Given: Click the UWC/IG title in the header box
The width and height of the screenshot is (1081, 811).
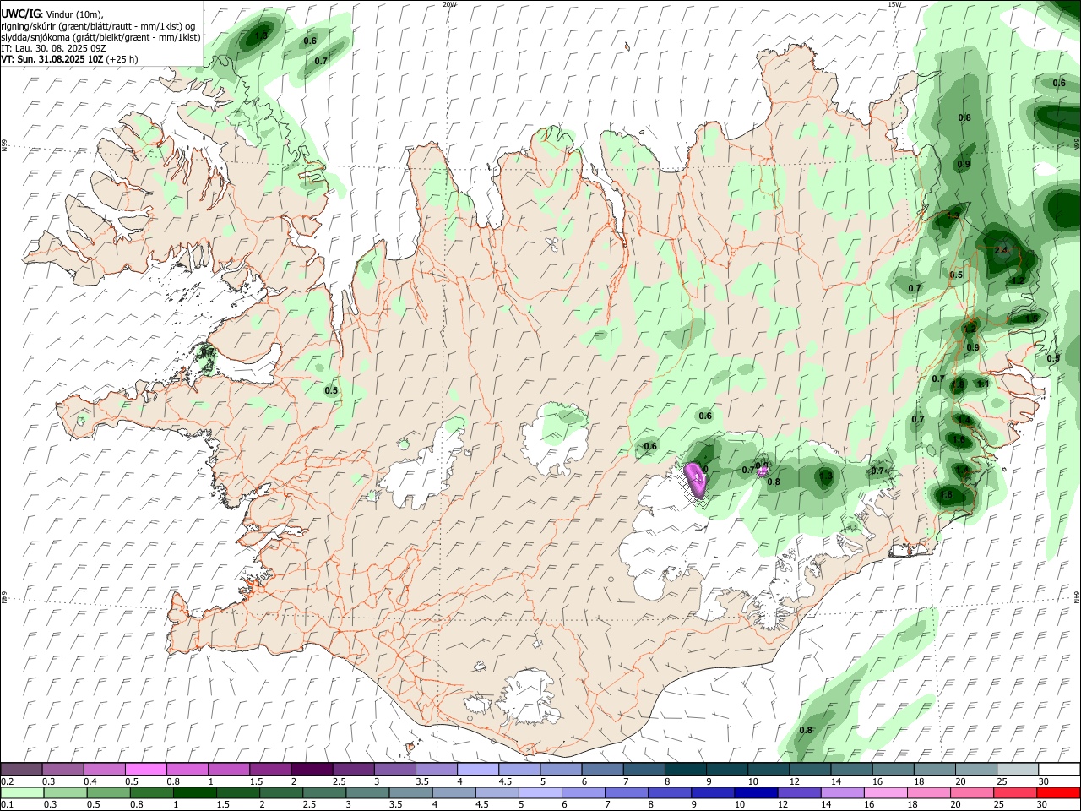Looking at the screenshot, I should click(x=19, y=14).
